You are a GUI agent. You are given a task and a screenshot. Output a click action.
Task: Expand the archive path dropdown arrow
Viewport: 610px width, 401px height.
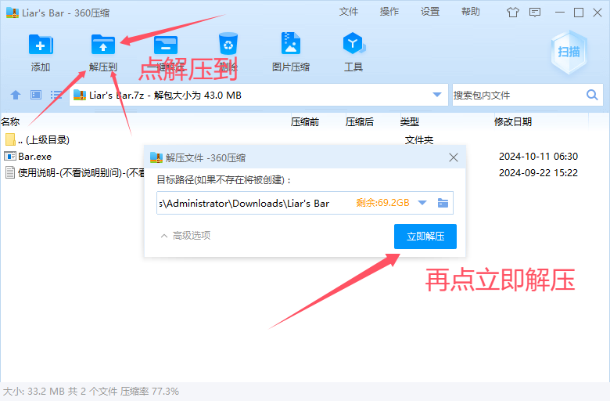[x=437, y=95]
